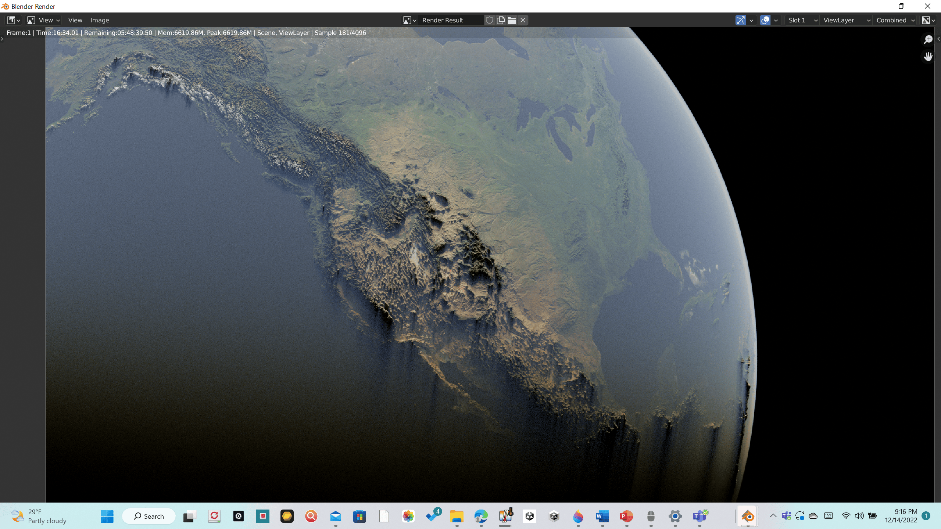Expand the left toolbar arrow

2,39
